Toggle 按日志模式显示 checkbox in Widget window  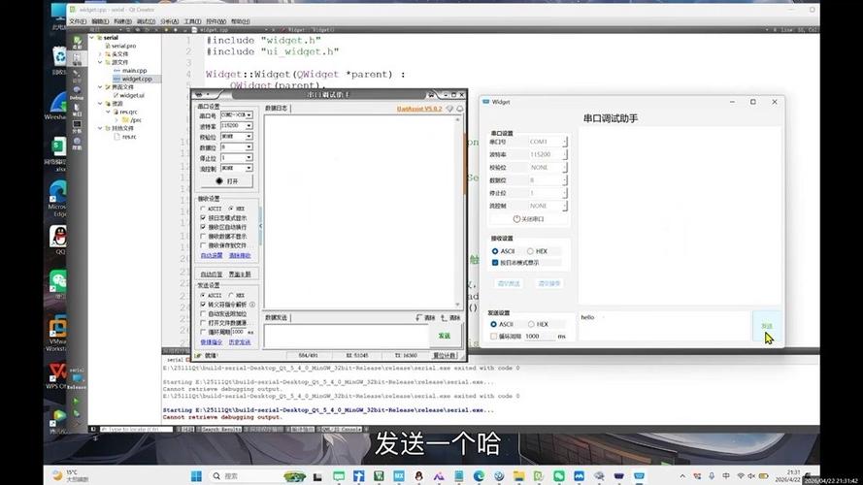495,263
